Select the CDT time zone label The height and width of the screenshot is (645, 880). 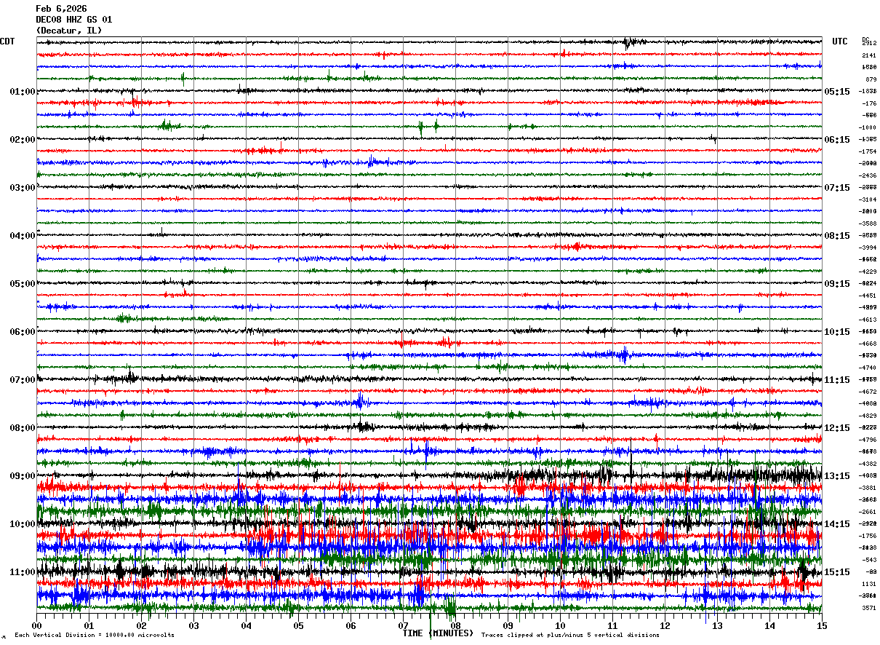[7, 41]
